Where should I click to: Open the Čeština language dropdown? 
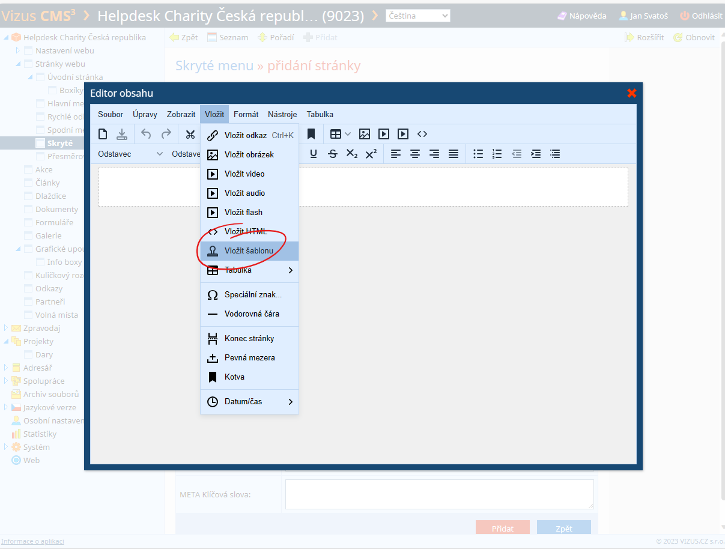pyautogui.click(x=418, y=16)
